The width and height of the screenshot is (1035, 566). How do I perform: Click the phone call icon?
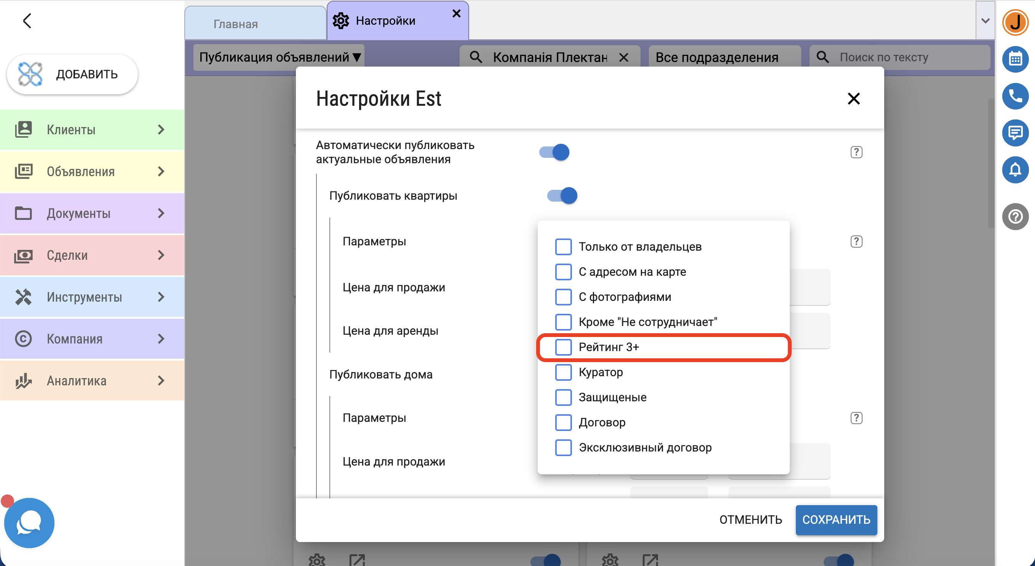[x=1015, y=96]
